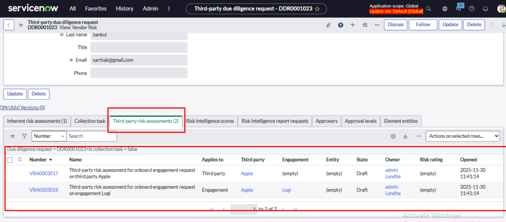
Task: Open the more options ellipsis menu
Action: pyautogui.click(x=377, y=25)
